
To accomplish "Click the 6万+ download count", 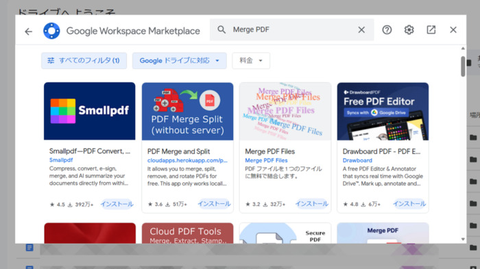I will tap(370, 204).
